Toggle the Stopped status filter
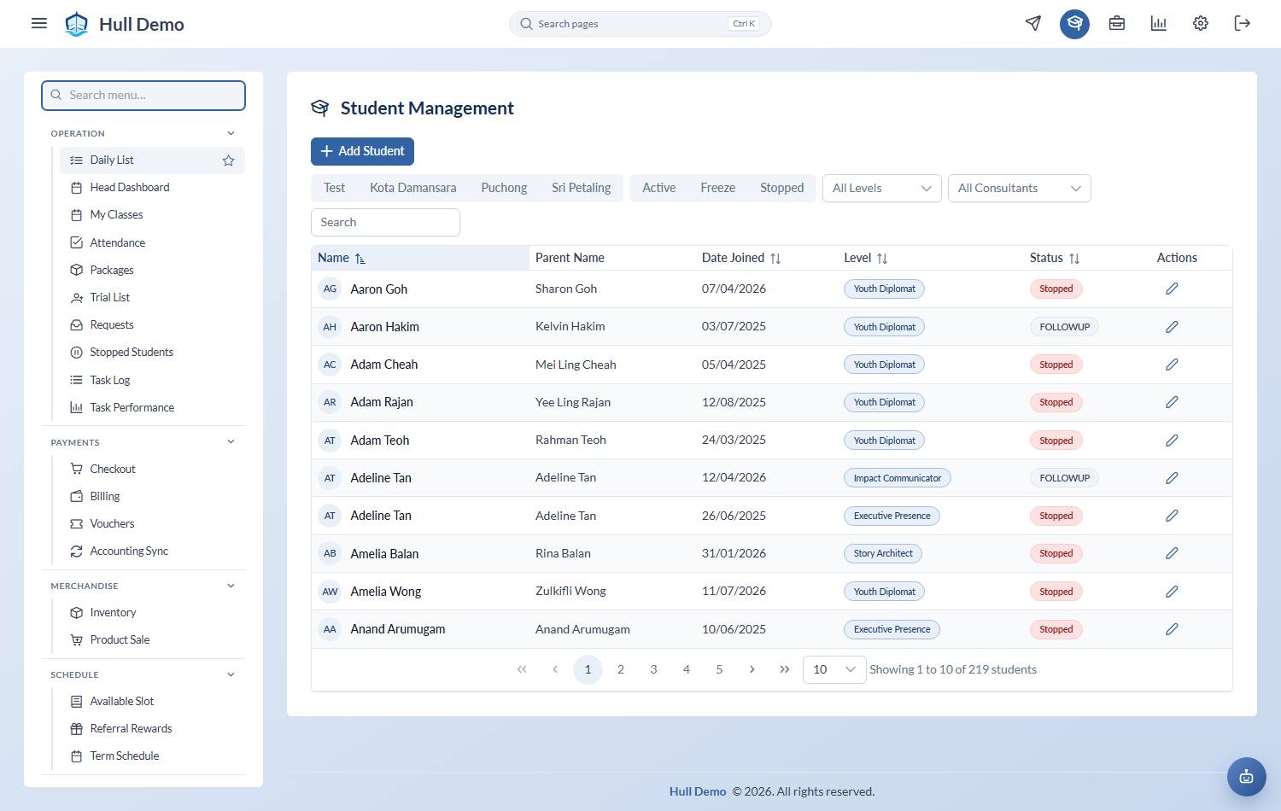1281x811 pixels. (781, 188)
